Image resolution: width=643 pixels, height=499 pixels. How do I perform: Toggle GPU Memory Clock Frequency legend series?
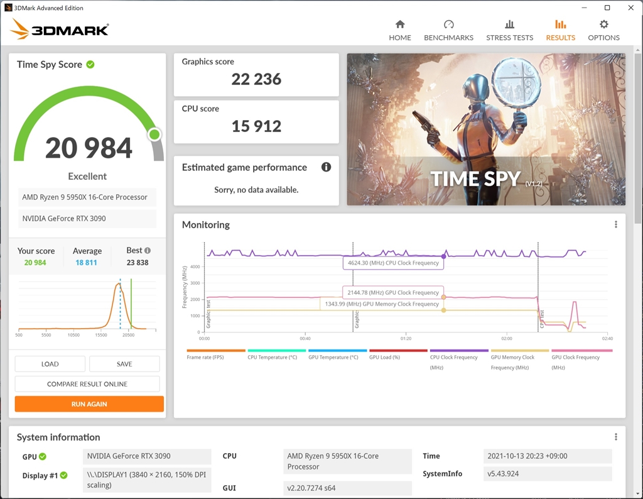click(519, 359)
